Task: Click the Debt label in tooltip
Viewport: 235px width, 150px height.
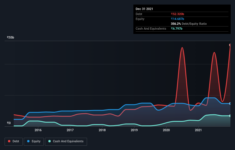Action: pyautogui.click(x=139, y=14)
